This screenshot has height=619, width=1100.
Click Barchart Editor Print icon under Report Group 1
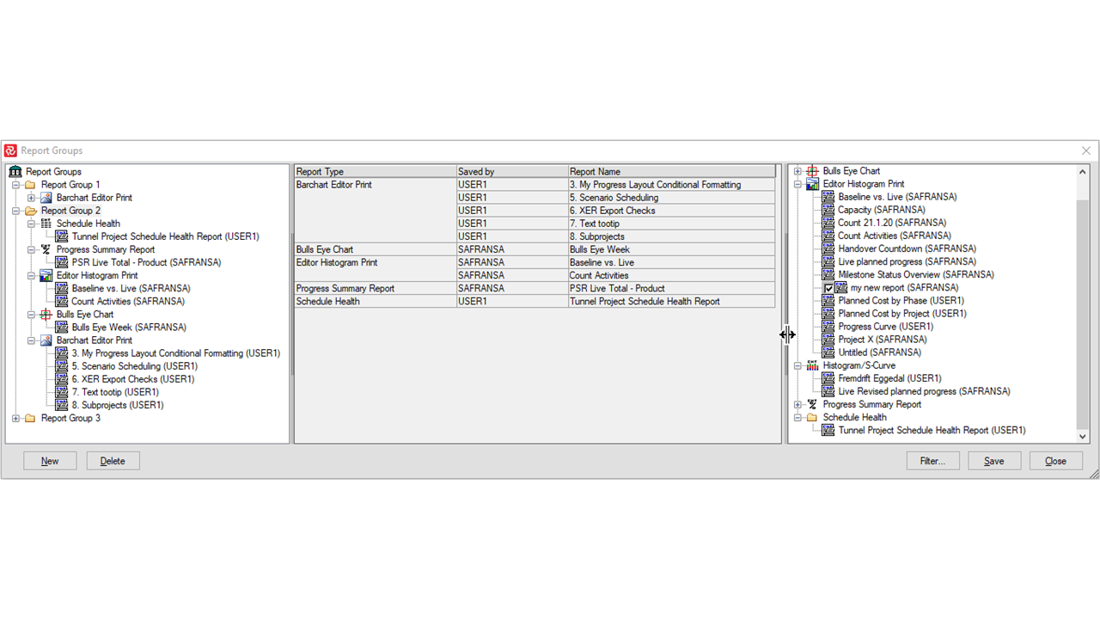pos(46,198)
